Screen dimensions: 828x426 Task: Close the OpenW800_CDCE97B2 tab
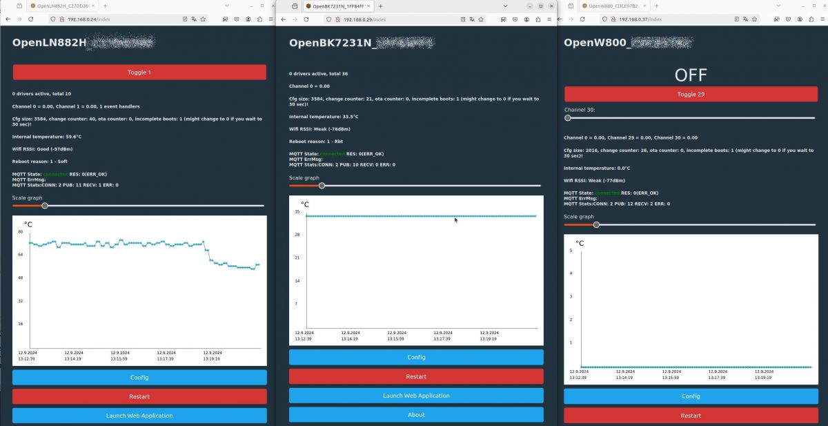[644, 6]
